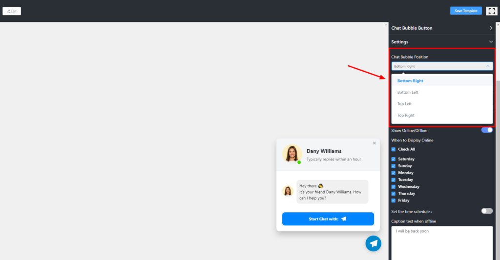Select Bottom Left option
The height and width of the screenshot is (260, 500).
pos(442,92)
